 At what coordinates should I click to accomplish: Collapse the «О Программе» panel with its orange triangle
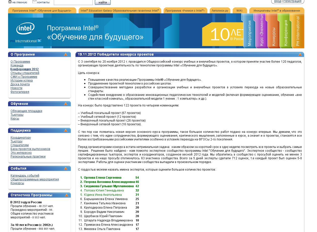pyautogui.click(x=66, y=55)
